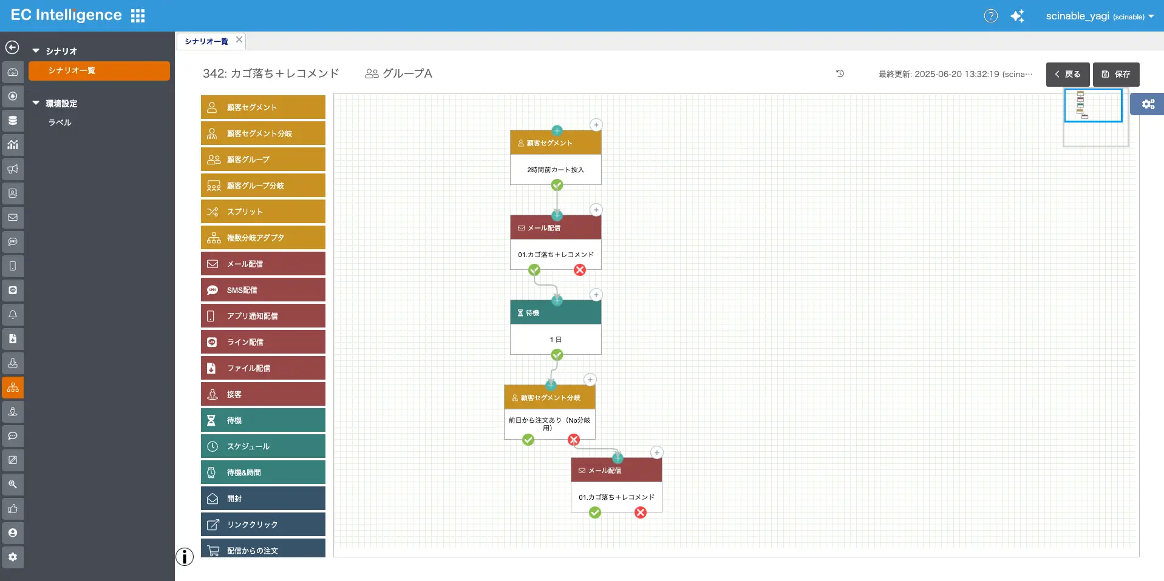The image size is (1164, 581).
Task: Open the scinable_yagi user dropdown
Action: (x=1099, y=16)
